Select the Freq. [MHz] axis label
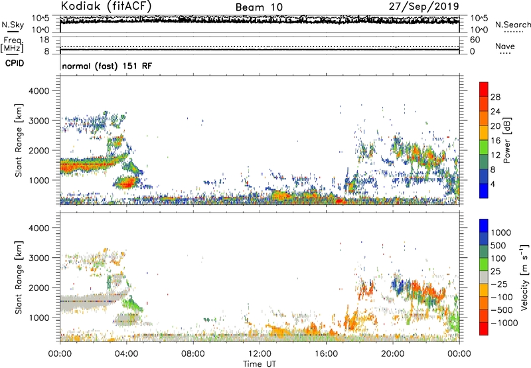The width and height of the screenshot is (531, 368). pos(13,45)
